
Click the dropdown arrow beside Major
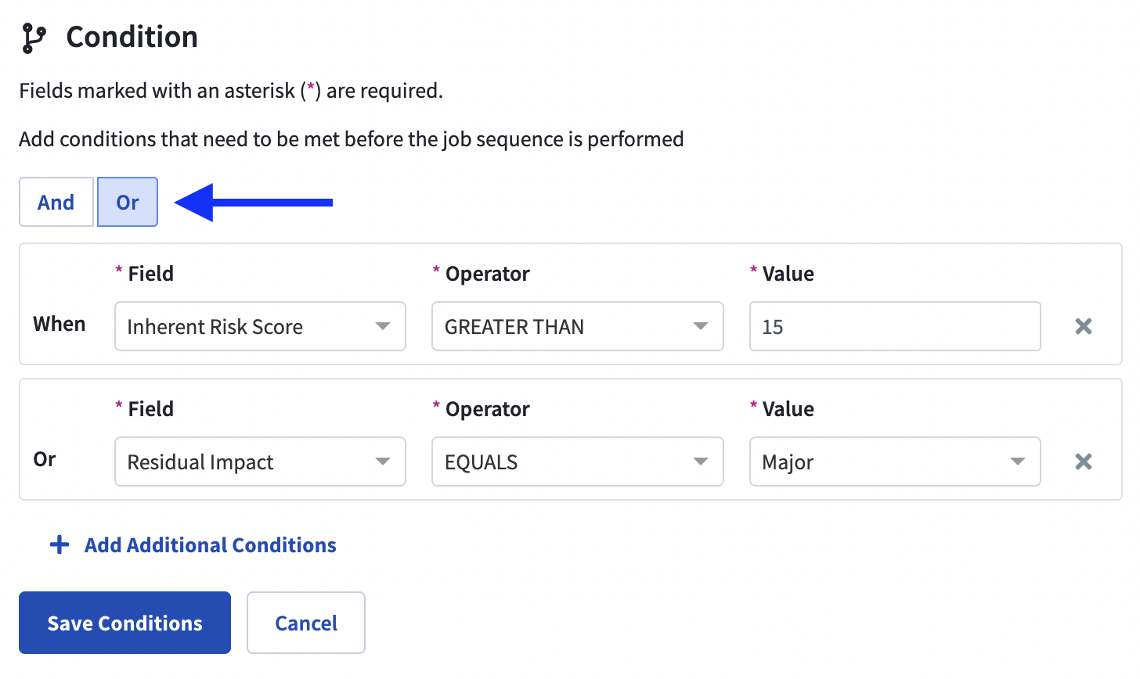(1018, 462)
